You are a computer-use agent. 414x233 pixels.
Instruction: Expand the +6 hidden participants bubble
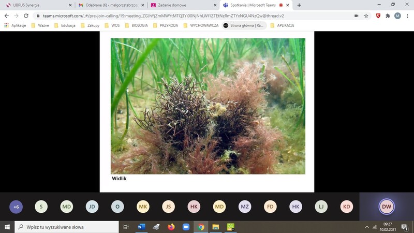click(16, 207)
